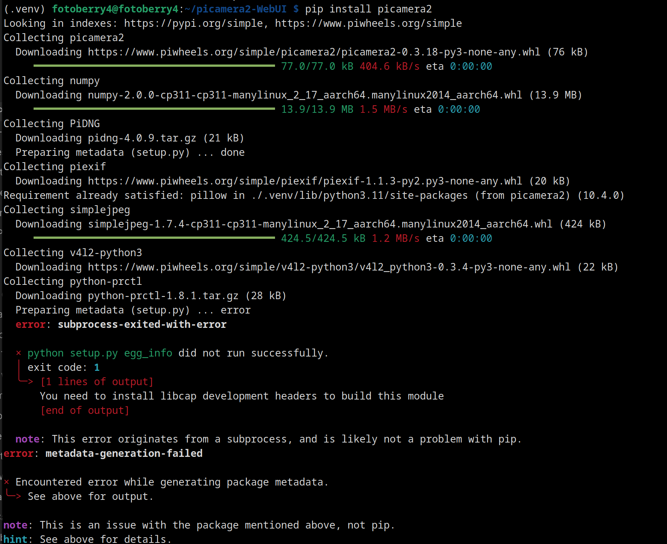Screen dimensions: 667x544
Task: Click the 'pip install picamera2' command text
Action: pos(369,9)
